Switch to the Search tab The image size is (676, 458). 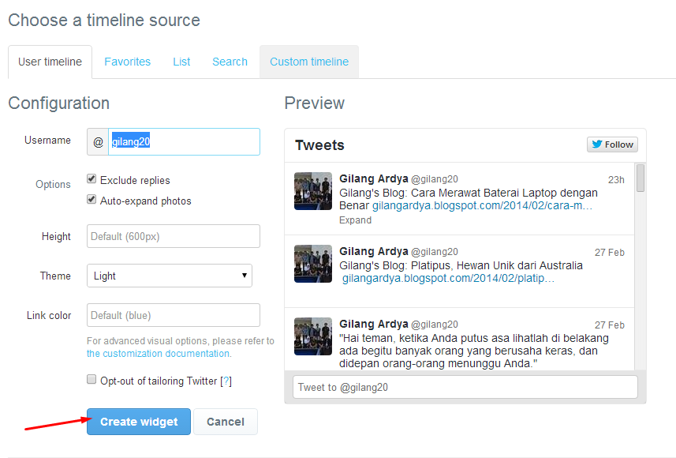tap(230, 62)
